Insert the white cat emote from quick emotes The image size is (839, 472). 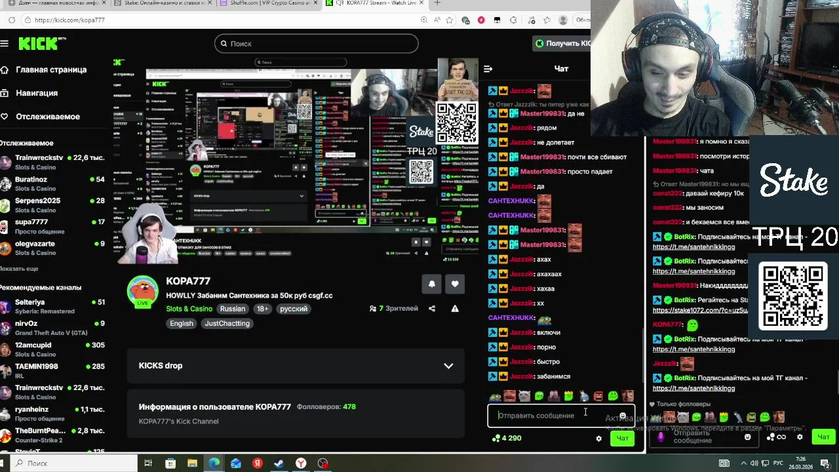524,396
